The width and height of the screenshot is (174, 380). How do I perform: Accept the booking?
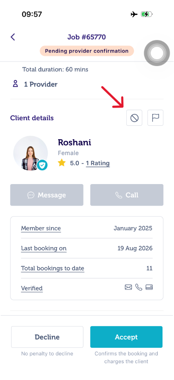click(x=126, y=337)
